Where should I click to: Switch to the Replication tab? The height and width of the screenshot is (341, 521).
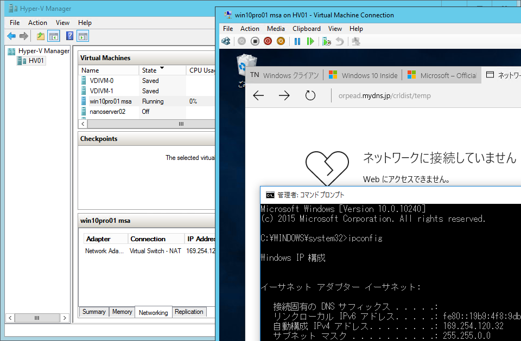point(189,312)
